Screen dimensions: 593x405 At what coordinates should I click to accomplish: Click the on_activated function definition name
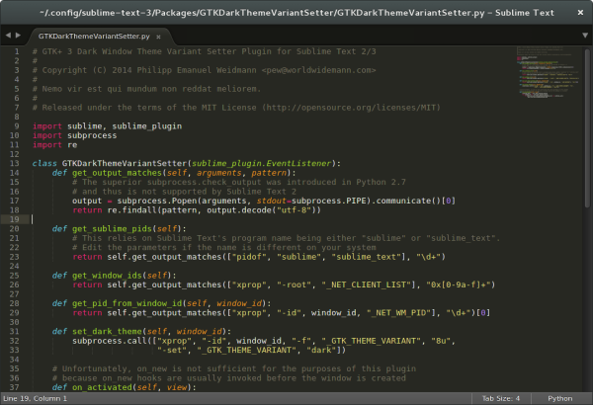click(x=102, y=387)
